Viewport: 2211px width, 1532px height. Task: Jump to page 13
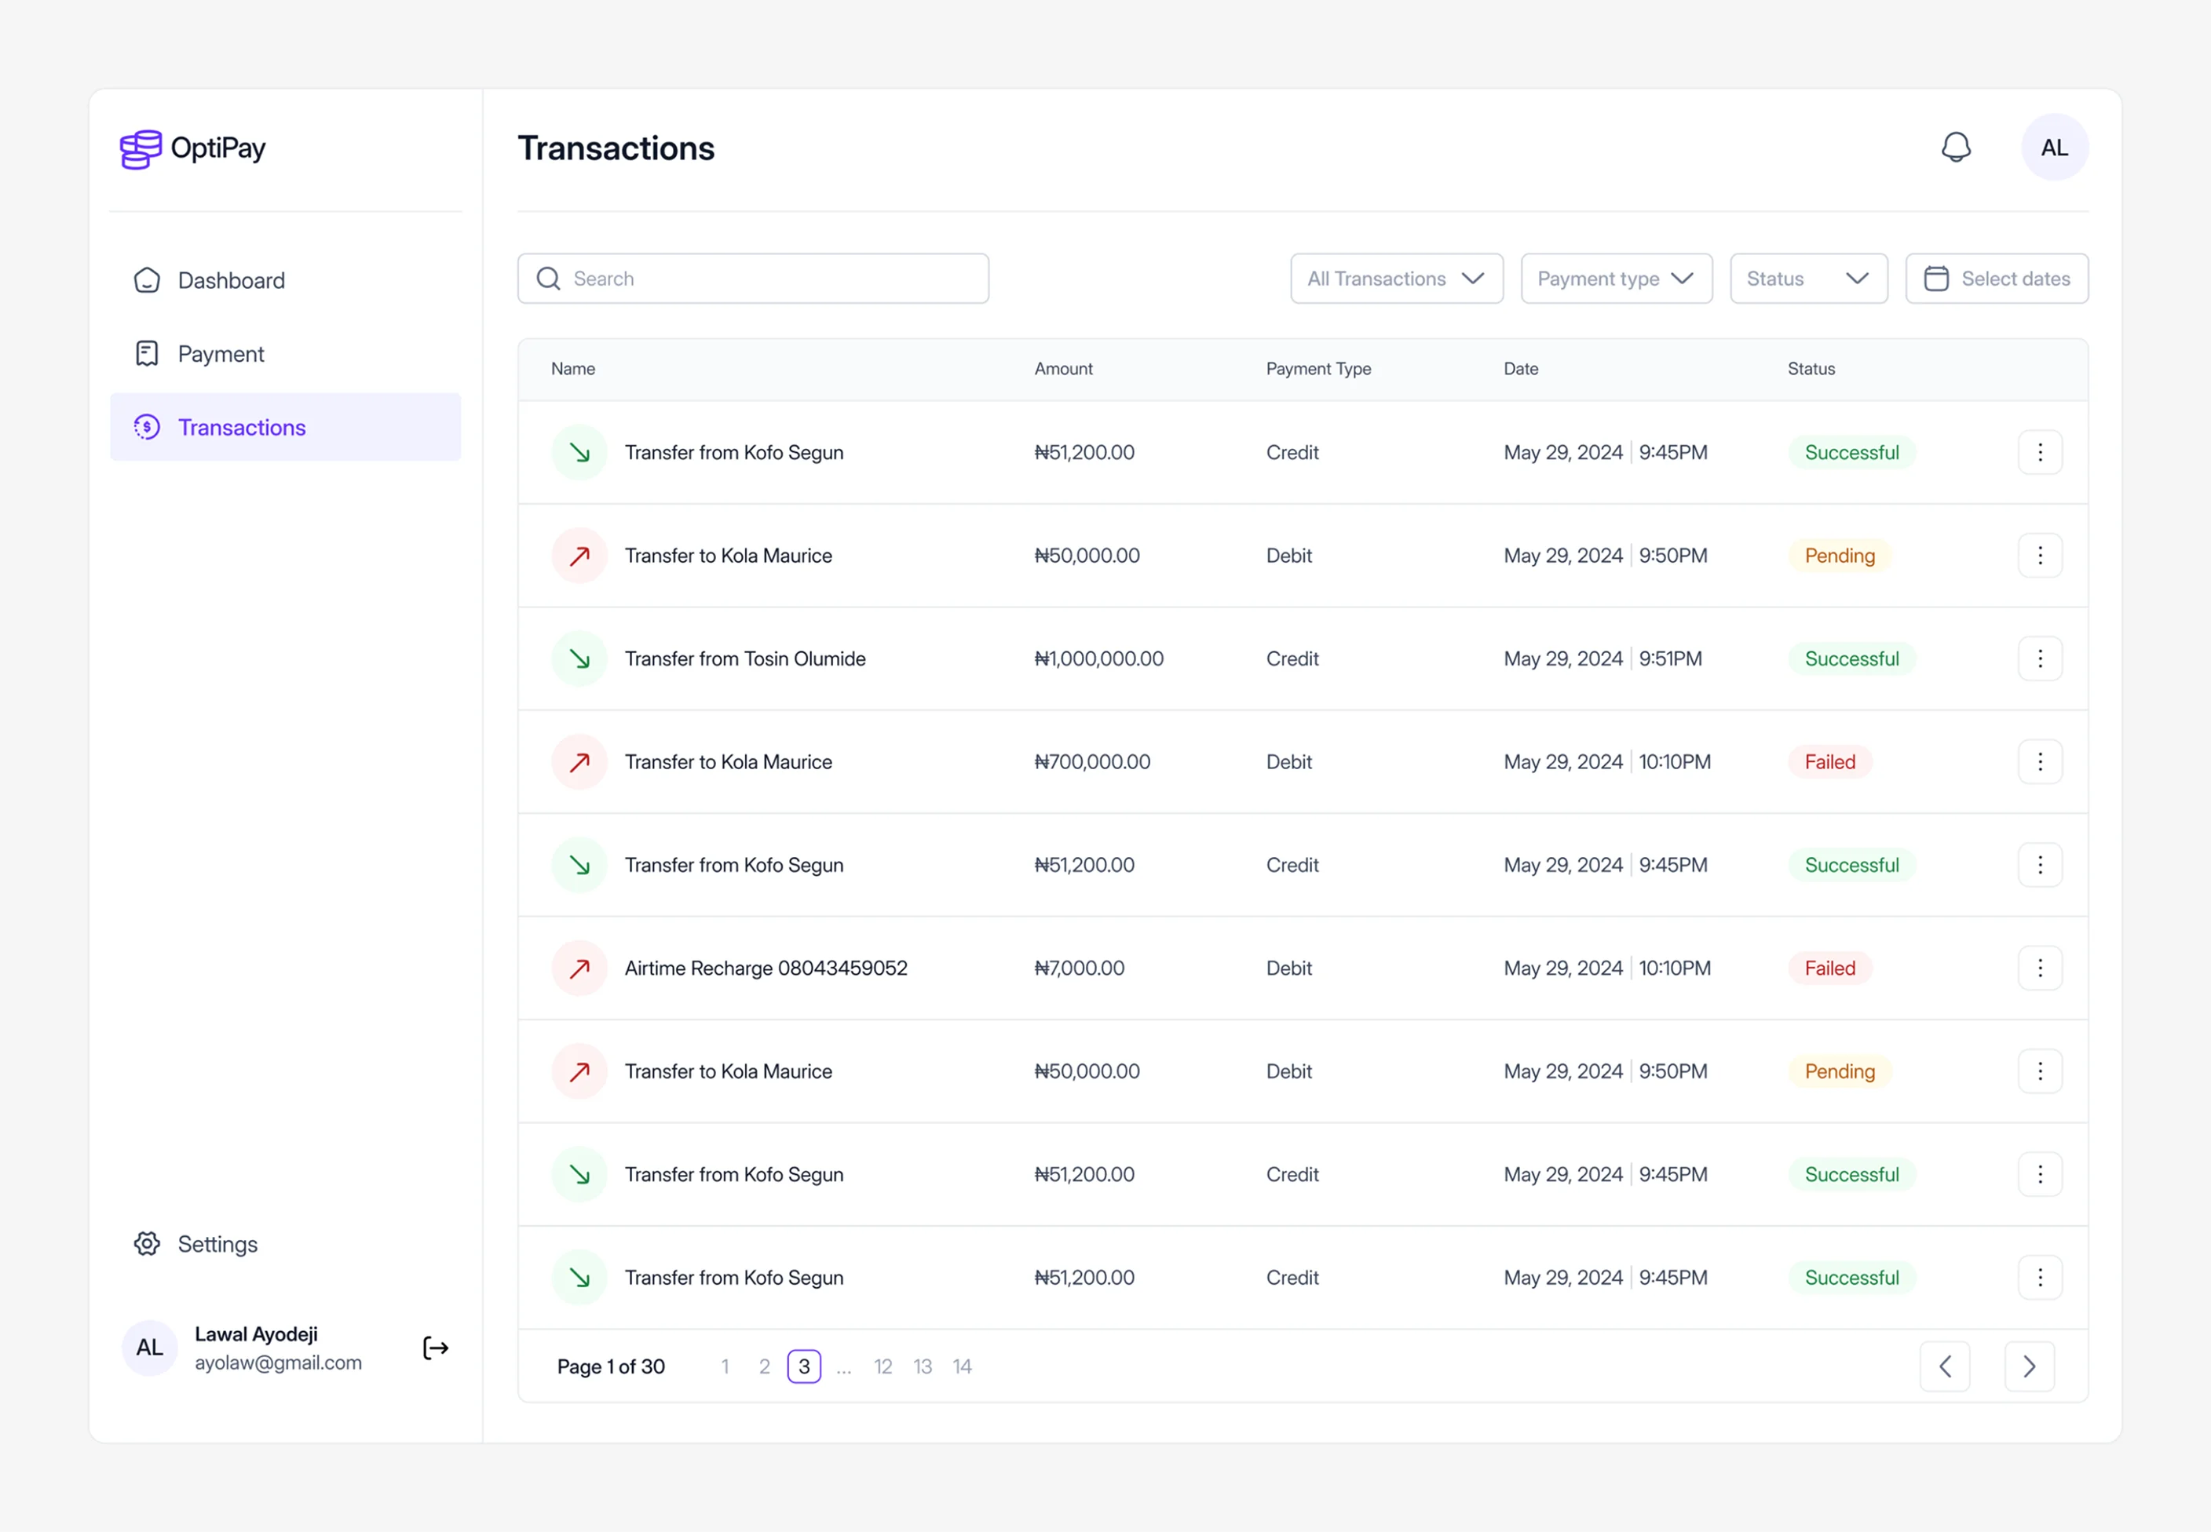[923, 1367]
